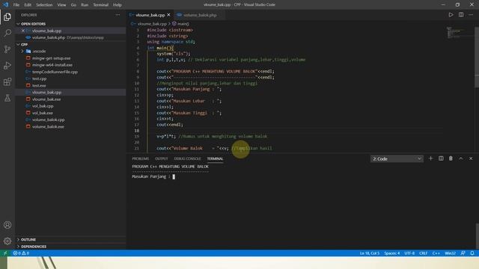Switch to the Output panel tab
479x269 pixels.
tap(162, 158)
